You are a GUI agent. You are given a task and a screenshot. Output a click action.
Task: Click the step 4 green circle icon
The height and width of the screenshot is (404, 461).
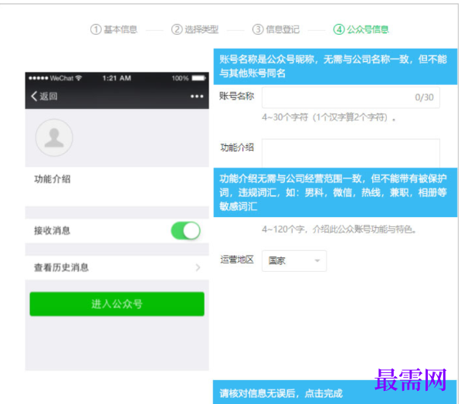coord(339,29)
